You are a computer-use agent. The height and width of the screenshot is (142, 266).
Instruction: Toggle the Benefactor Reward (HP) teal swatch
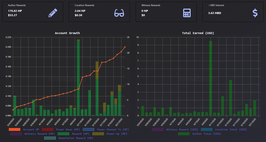50,138
